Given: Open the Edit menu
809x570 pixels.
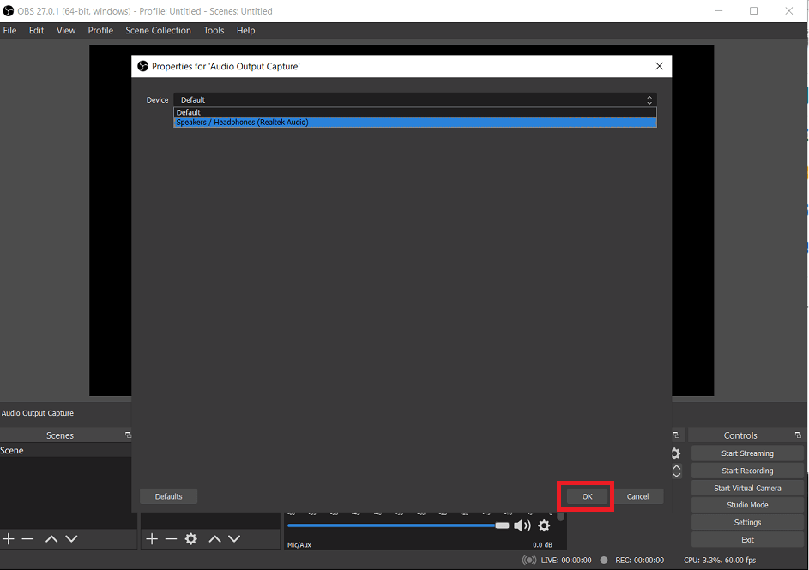Looking at the screenshot, I should pos(36,30).
